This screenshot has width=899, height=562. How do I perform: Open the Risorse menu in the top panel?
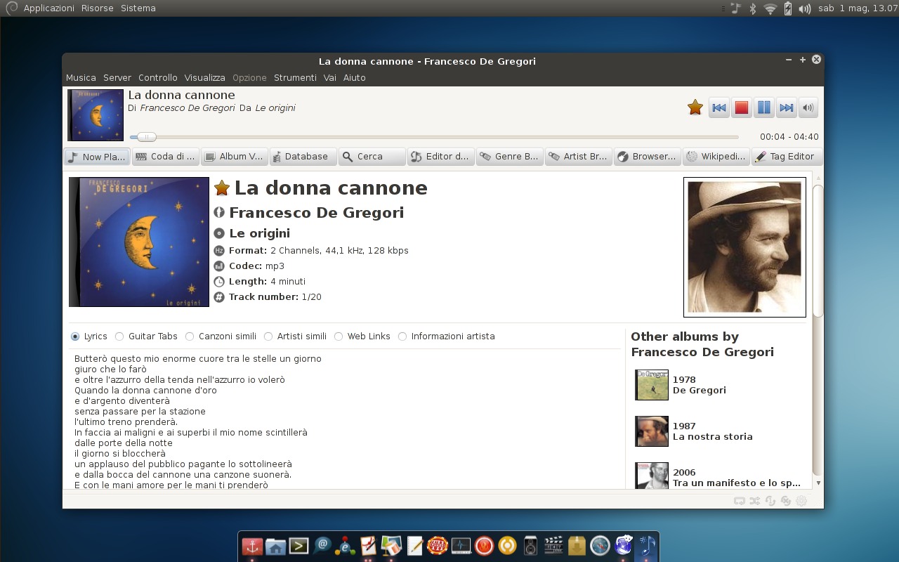(x=97, y=8)
